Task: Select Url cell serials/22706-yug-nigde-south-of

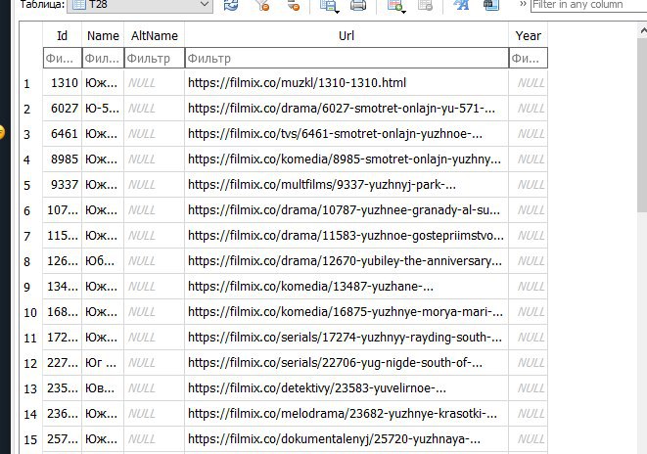Action: coord(347,363)
